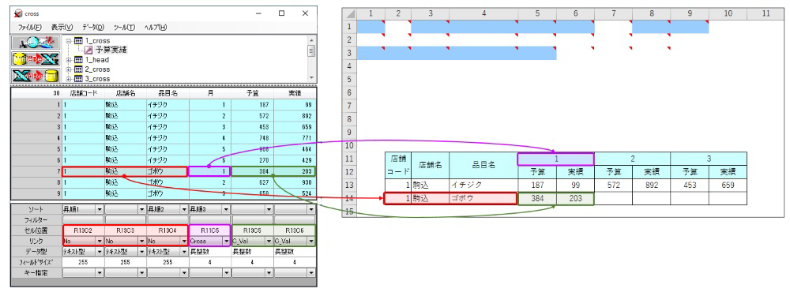Expand the 1_head tree node
The width and height of the screenshot is (790, 296).
(x=69, y=59)
